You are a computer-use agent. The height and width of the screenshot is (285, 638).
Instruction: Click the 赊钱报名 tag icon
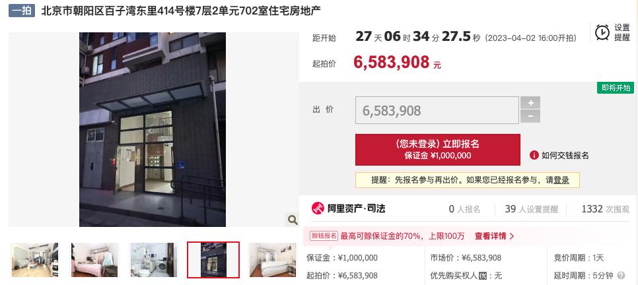click(x=324, y=236)
